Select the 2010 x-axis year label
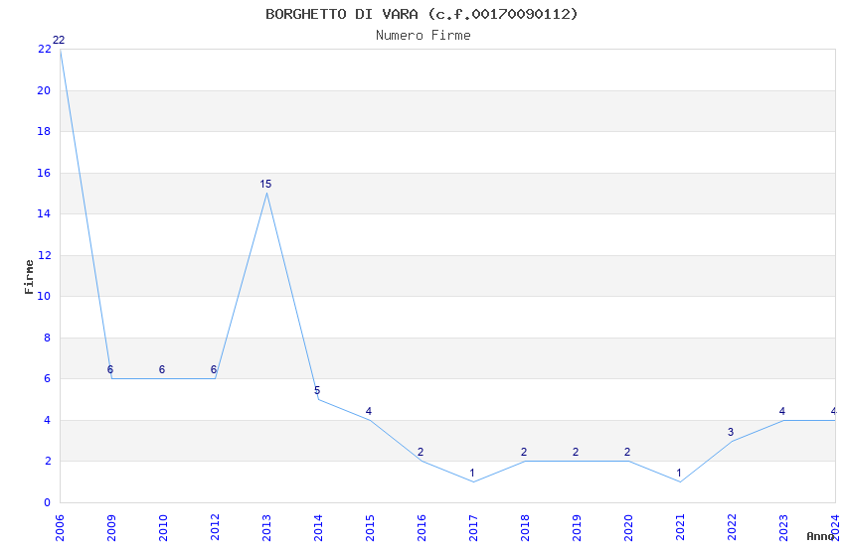This screenshot has width=845, height=546. tap(163, 528)
